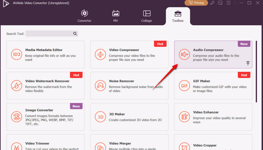
Task: Click the GIF Maker icon
Action: pos(184,85)
